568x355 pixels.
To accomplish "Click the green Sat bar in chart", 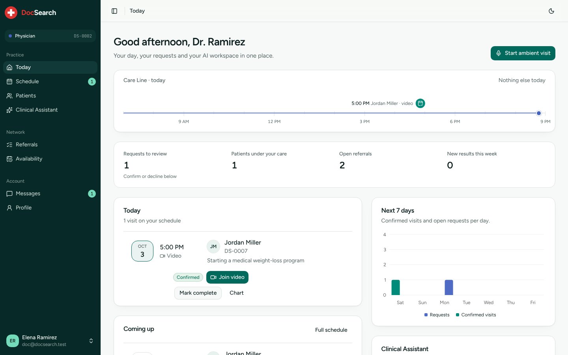I will click(x=396, y=288).
